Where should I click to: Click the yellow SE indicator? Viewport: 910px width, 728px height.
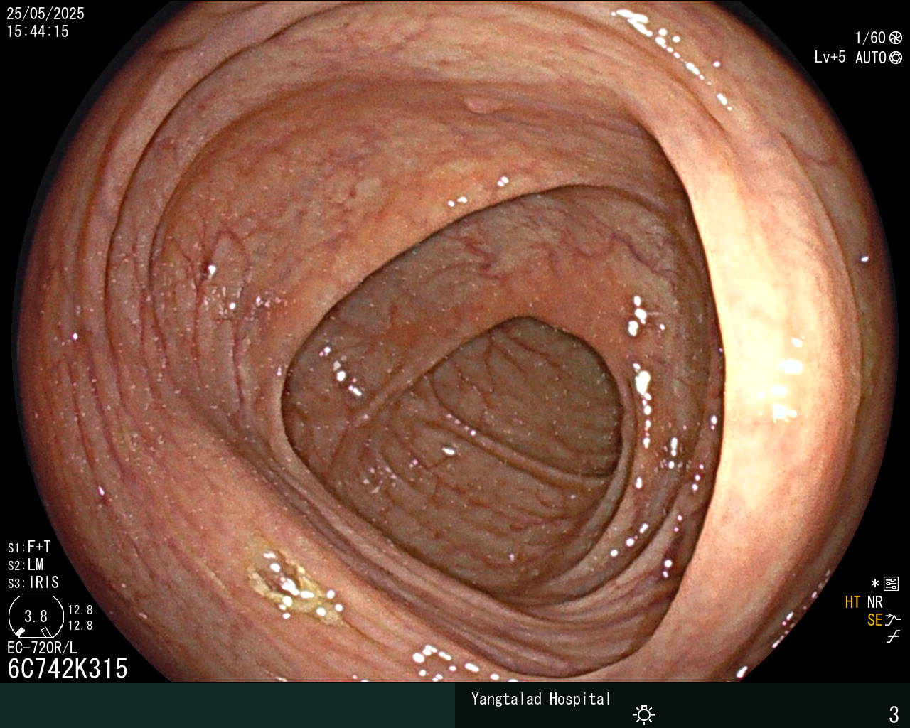point(875,621)
